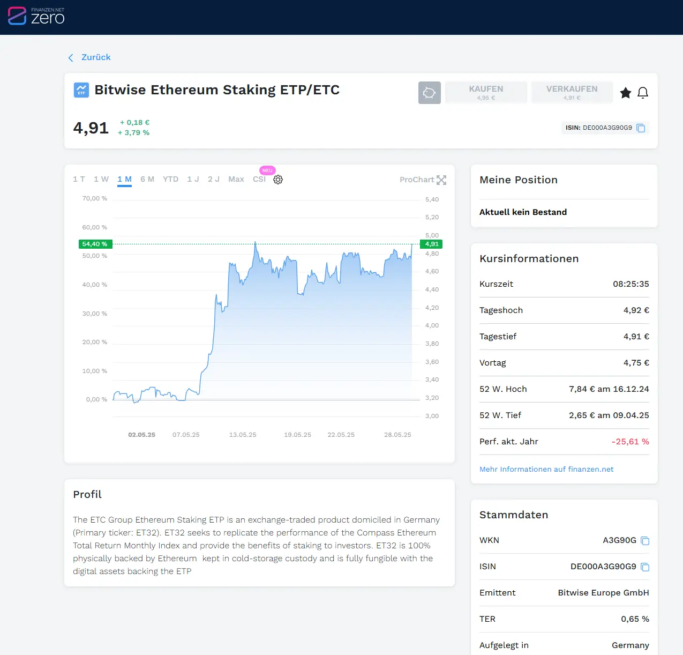
Task: Click the Meine Position heading
Action: [x=519, y=180]
